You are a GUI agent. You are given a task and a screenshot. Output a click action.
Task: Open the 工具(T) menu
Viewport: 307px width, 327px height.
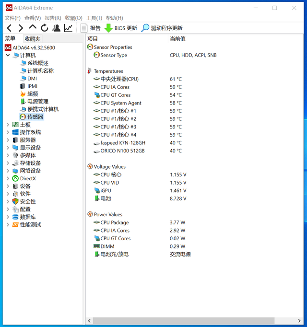coord(94,18)
